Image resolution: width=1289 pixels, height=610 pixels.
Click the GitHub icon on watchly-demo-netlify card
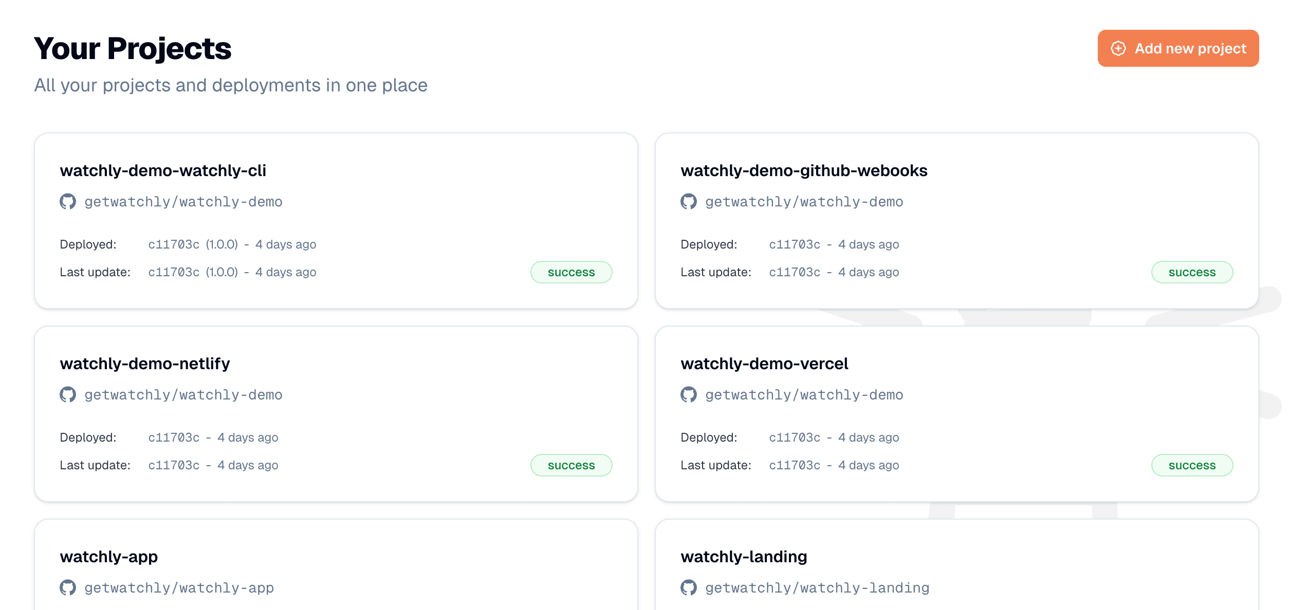coord(68,394)
